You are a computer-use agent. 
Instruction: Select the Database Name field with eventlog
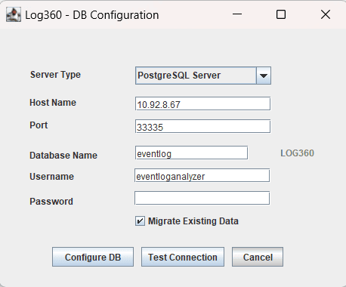[191, 153]
